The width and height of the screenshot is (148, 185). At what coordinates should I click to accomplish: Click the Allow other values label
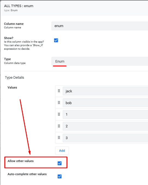pyautogui.click(x=21, y=161)
